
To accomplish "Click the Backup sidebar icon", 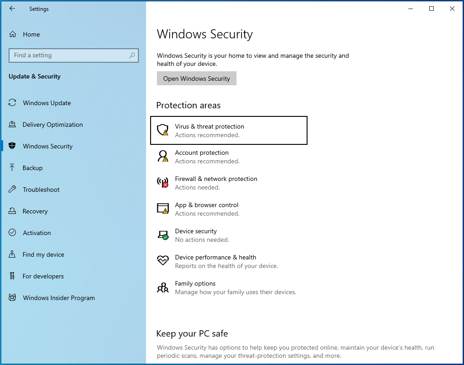I will [12, 168].
